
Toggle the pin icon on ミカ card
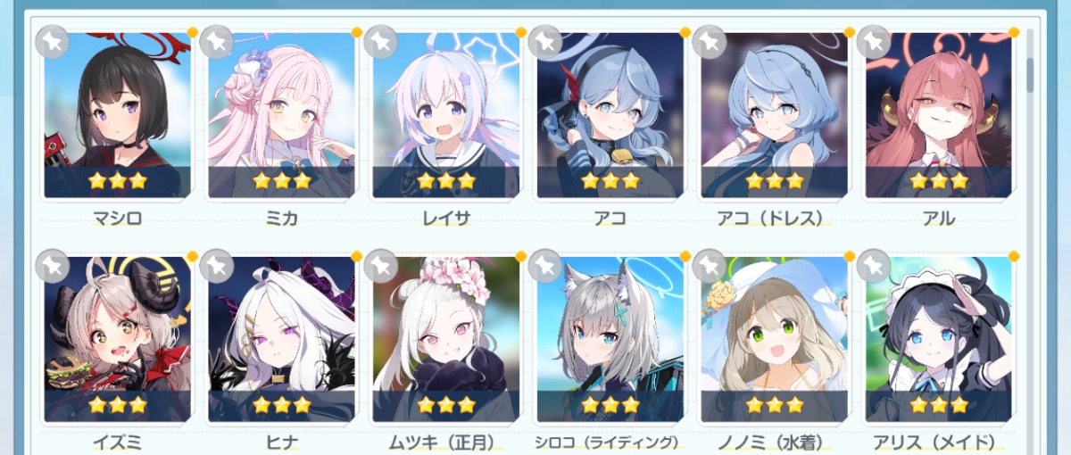coord(216,42)
